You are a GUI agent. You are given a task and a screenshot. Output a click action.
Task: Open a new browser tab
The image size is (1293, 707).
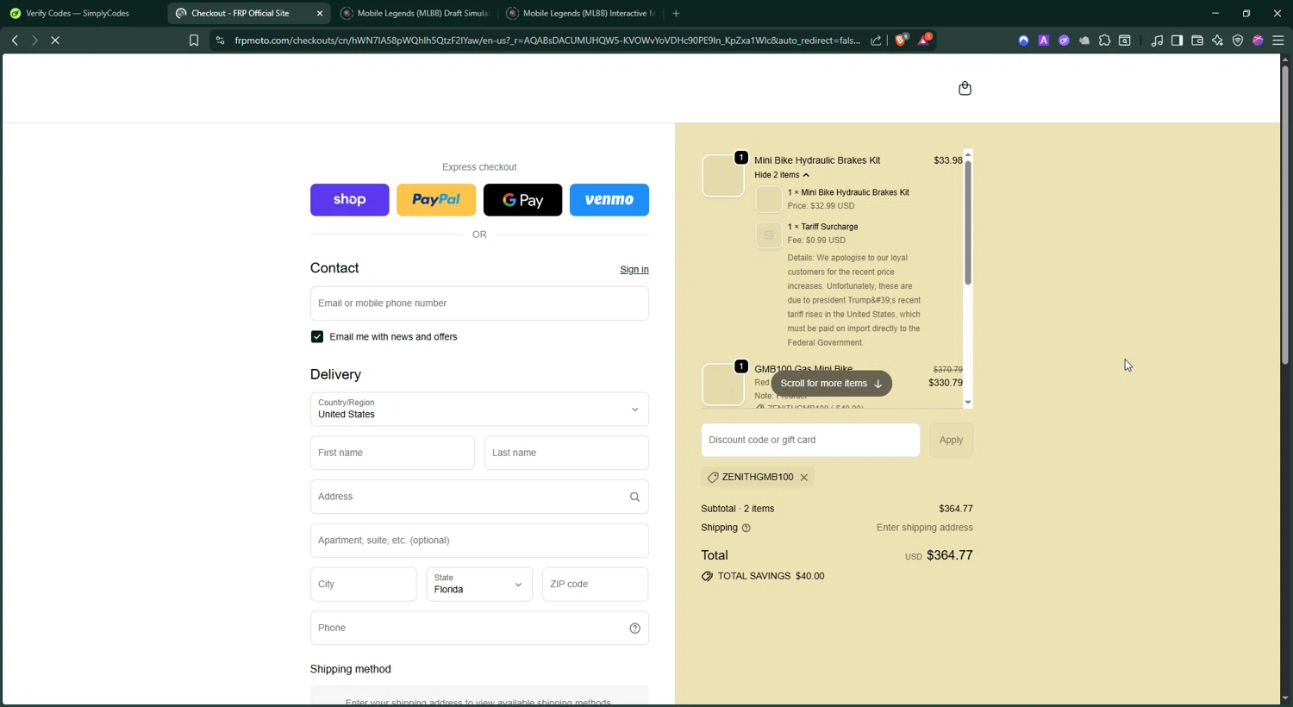(676, 13)
